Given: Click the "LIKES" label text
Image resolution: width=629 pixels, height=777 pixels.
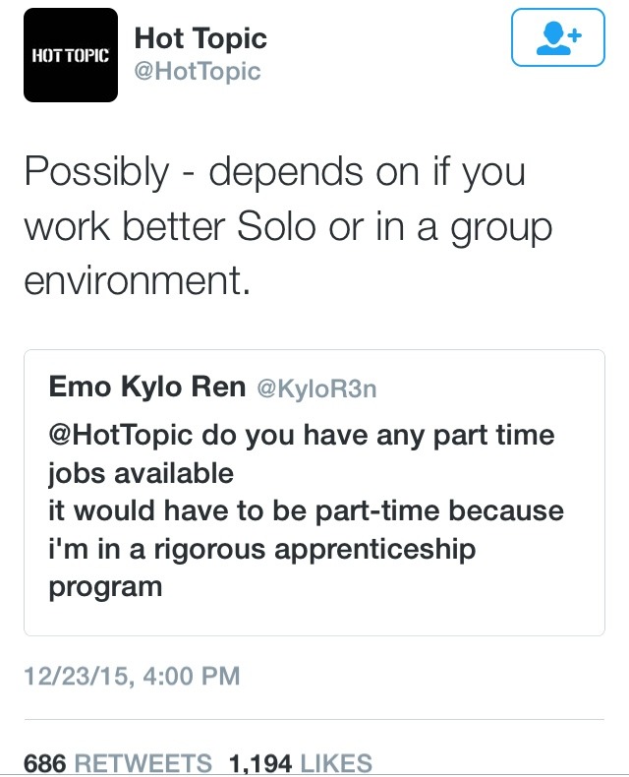Looking at the screenshot, I should [x=335, y=763].
